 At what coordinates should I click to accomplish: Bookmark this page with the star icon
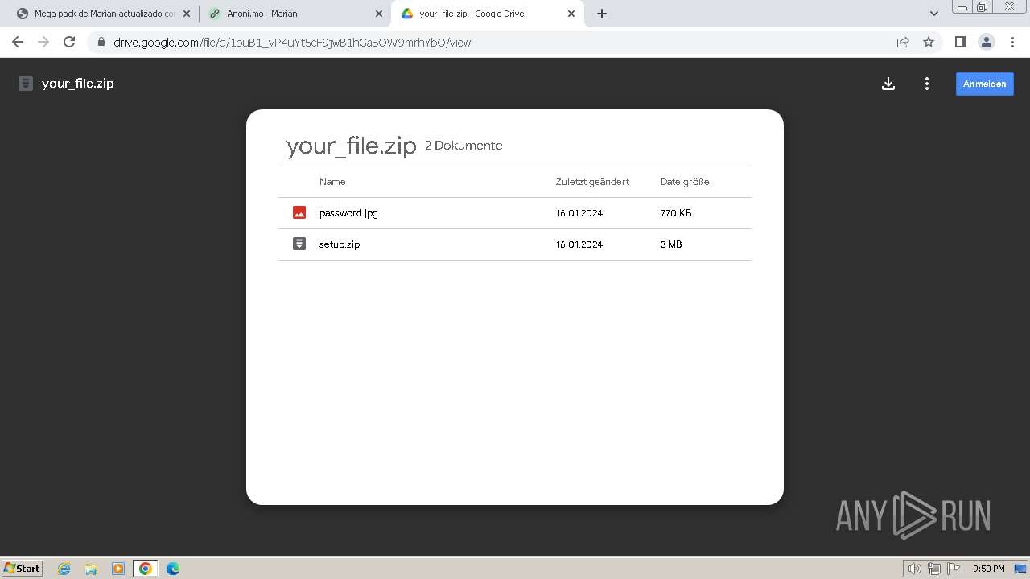pyautogui.click(x=929, y=43)
